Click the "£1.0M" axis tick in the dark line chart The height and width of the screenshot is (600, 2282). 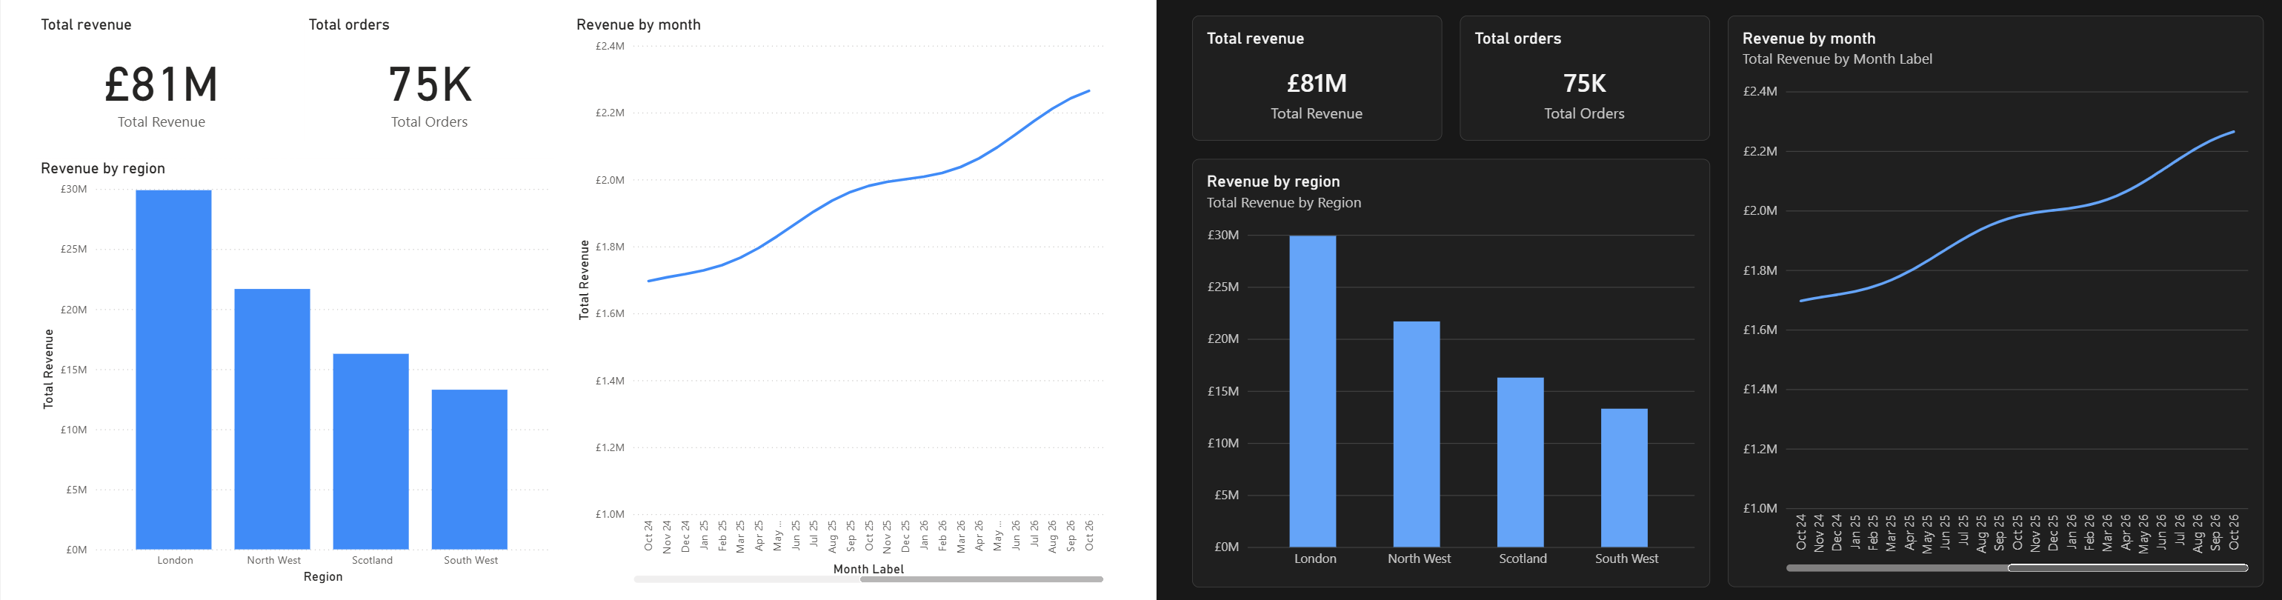pyautogui.click(x=1760, y=509)
